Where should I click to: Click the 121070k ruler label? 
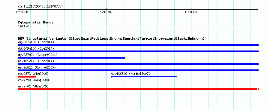tap(106, 12)
